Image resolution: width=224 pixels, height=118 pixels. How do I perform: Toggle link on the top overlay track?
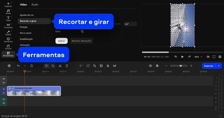tap(4, 83)
